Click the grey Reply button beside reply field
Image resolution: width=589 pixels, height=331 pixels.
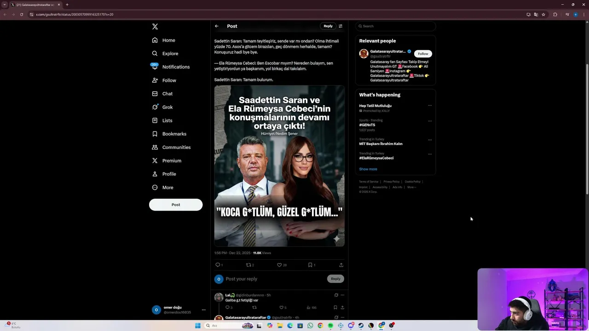pyautogui.click(x=335, y=279)
